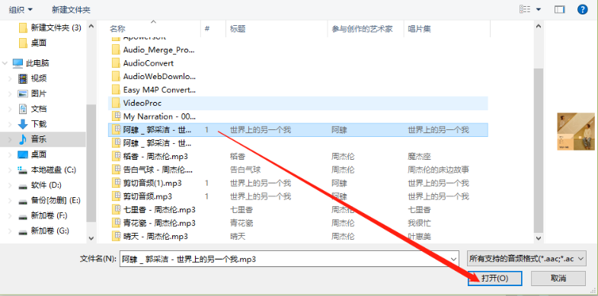The height and width of the screenshot is (296, 598).
Task: Expand the 图片 tree node chevron
Action: click(x=11, y=94)
